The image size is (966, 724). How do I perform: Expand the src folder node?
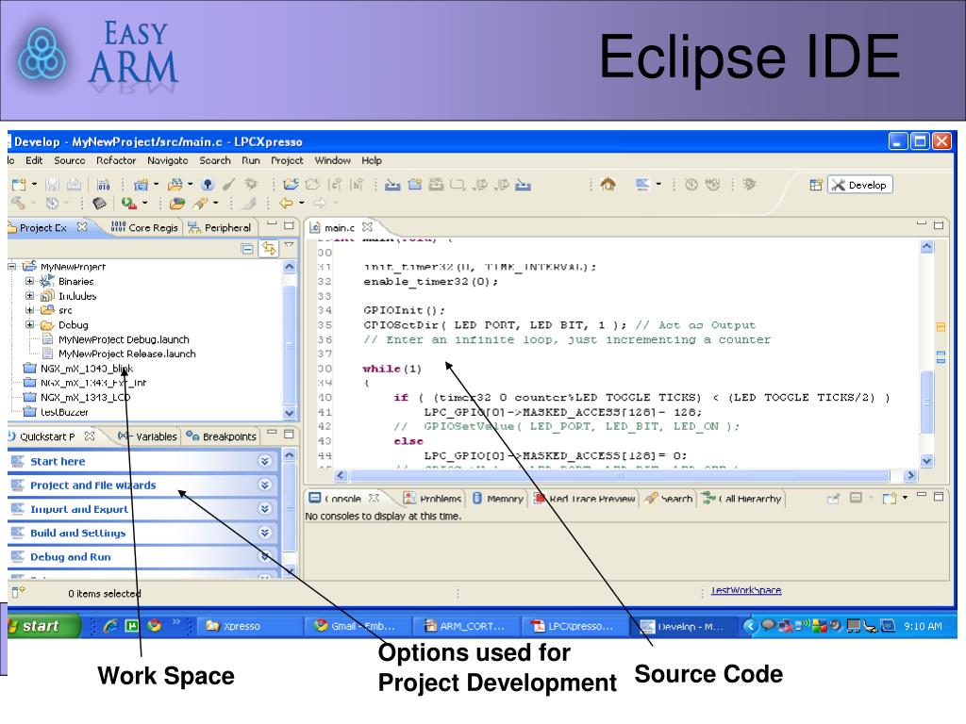coord(29,310)
